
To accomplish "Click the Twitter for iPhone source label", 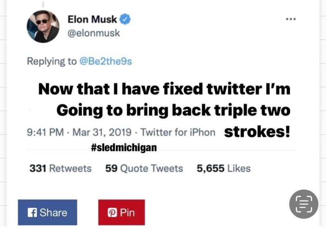I will point(178,132).
